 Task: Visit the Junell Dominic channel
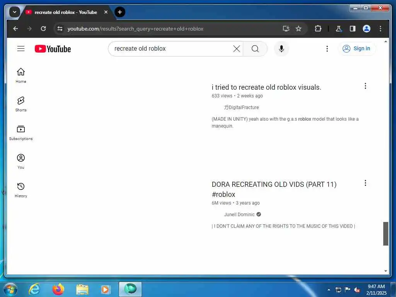point(239,214)
